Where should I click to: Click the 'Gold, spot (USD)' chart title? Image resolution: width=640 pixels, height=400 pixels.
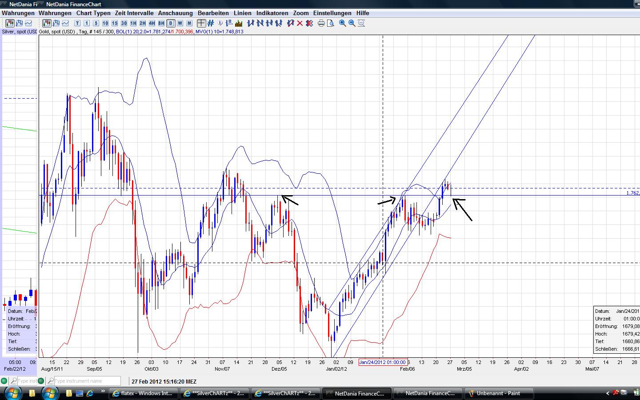pos(57,32)
